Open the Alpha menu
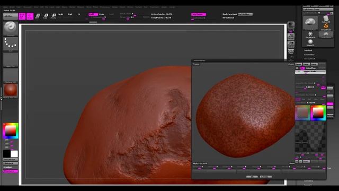This screenshot has width=339, height=191. [x=5, y=7]
